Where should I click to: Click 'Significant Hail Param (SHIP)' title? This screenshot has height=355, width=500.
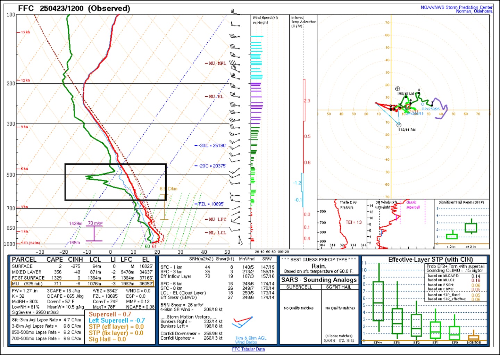click(x=461, y=202)
